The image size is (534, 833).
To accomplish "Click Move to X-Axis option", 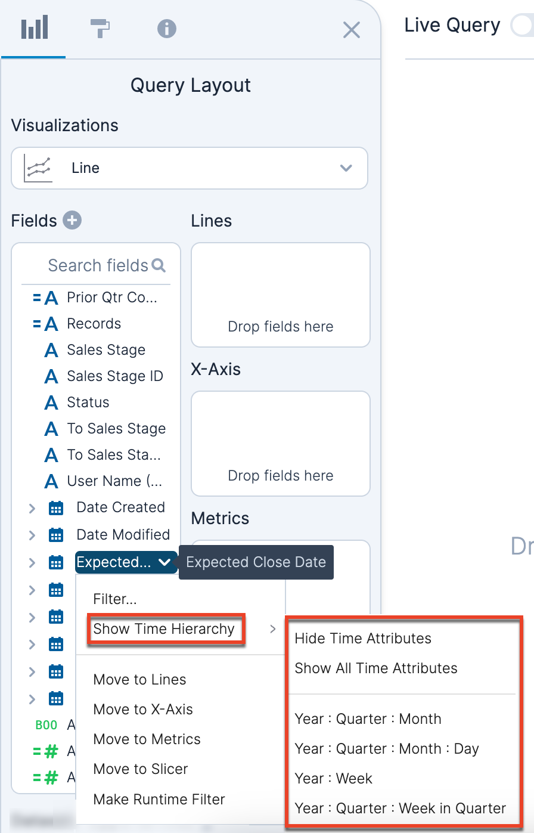I will tap(143, 710).
